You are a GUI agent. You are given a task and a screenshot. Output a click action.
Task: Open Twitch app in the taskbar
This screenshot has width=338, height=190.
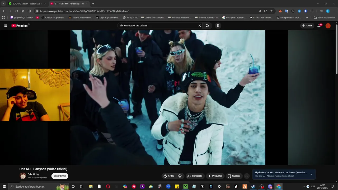tap(143, 187)
